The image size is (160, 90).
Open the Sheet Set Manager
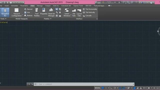tap(51, 12)
